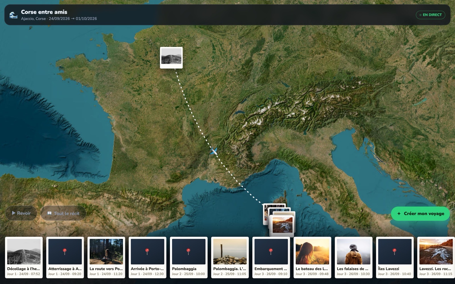Click the EN DIRECT live badge
Image resolution: width=455 pixels, height=284 pixels.
(x=430, y=15)
